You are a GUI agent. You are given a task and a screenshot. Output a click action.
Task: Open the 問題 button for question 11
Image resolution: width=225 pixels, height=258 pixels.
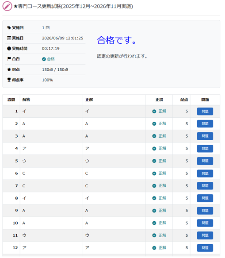coord(205,235)
